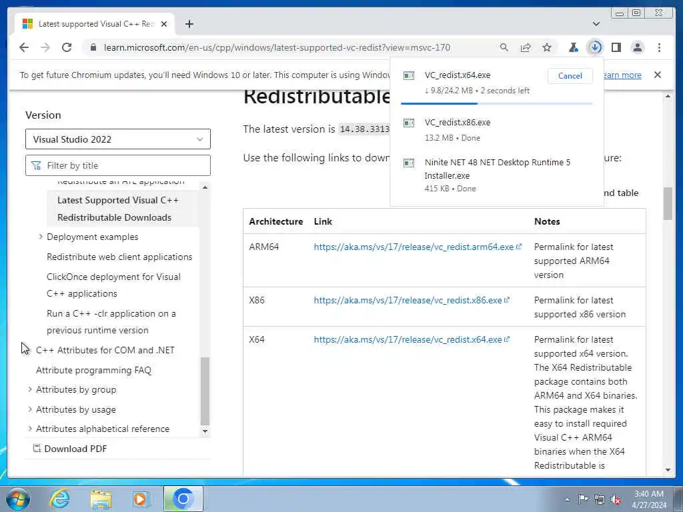Click the network tray icon
Screen dimensions: 683x512
tap(600, 499)
